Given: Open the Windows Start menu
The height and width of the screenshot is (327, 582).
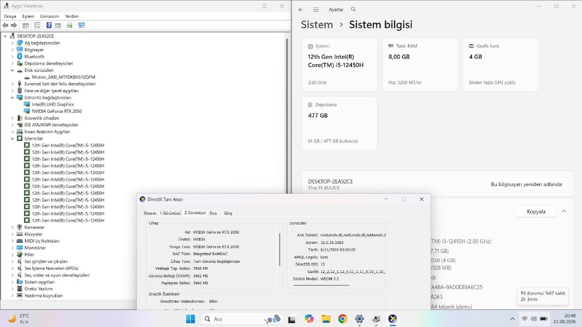Looking at the screenshot, I should (x=190, y=319).
